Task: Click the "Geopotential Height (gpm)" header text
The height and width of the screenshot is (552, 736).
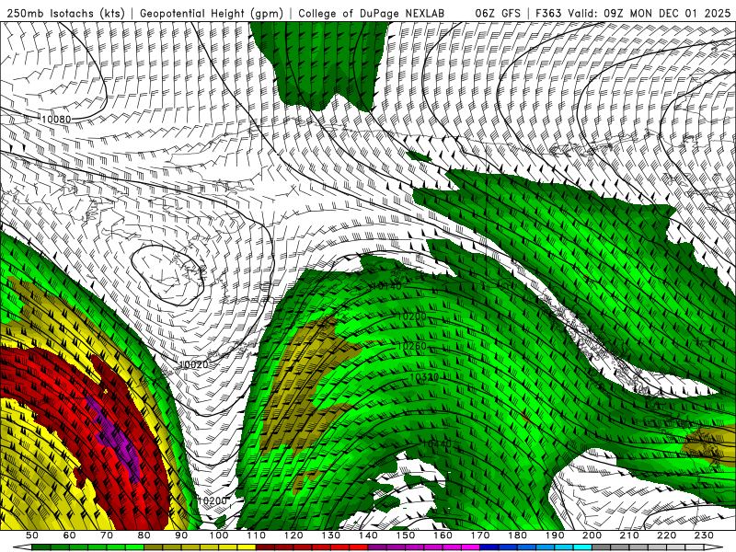Action: pos(212,13)
